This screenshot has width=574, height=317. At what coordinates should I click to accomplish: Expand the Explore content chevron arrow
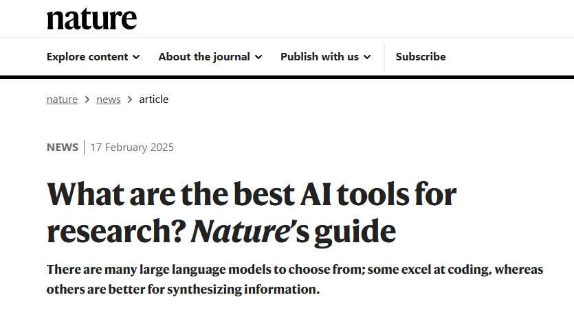(136, 57)
